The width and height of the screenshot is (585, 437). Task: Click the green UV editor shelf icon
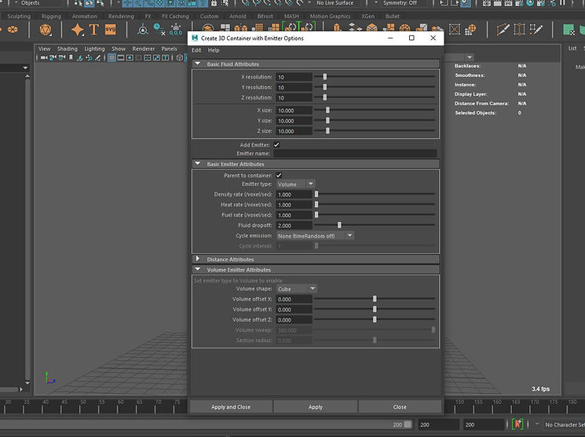tap(569, 30)
